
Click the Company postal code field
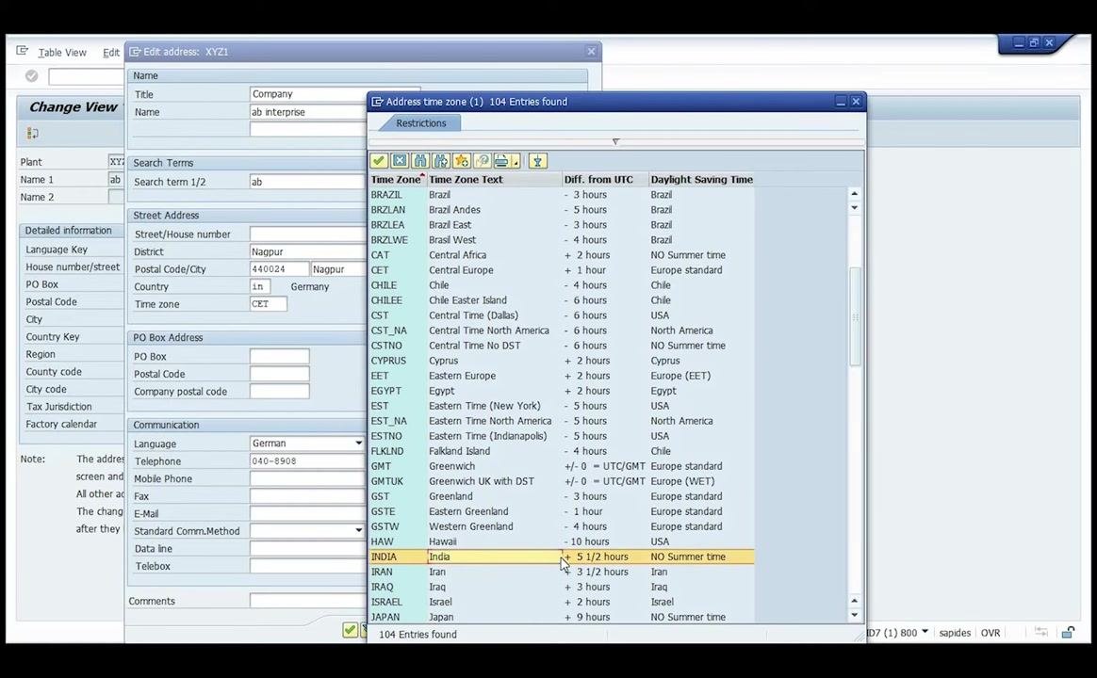pyautogui.click(x=279, y=392)
